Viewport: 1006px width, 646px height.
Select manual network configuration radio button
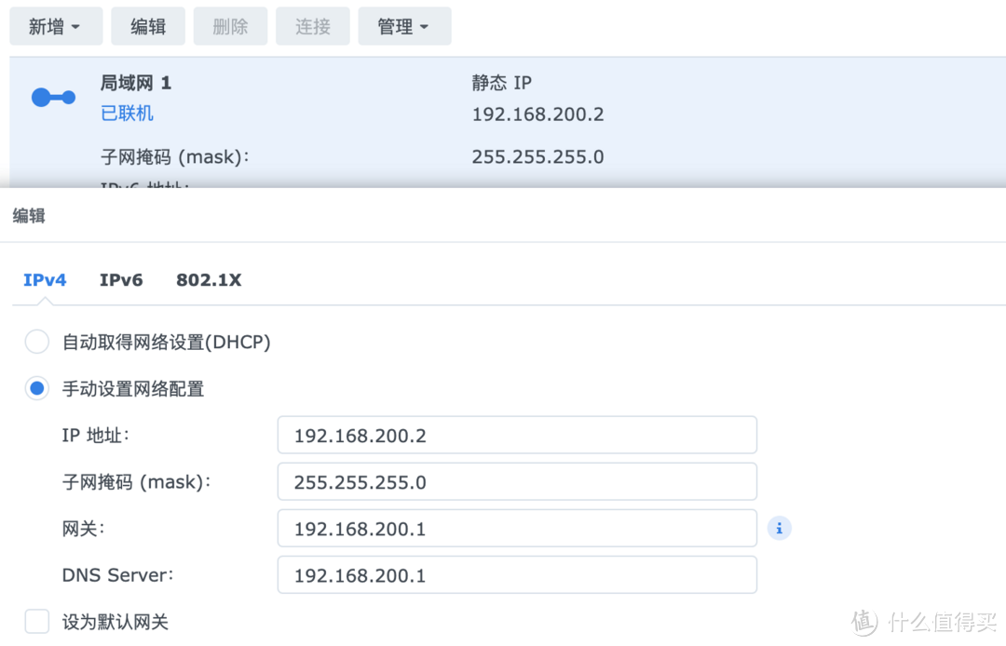pos(37,389)
